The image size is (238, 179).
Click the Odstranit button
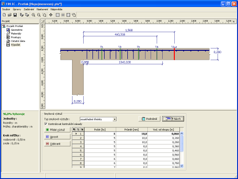[x=57, y=144]
